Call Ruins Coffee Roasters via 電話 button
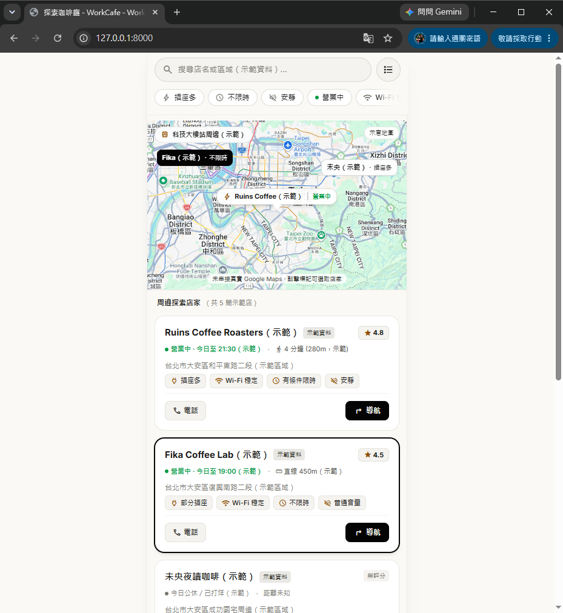 click(185, 411)
